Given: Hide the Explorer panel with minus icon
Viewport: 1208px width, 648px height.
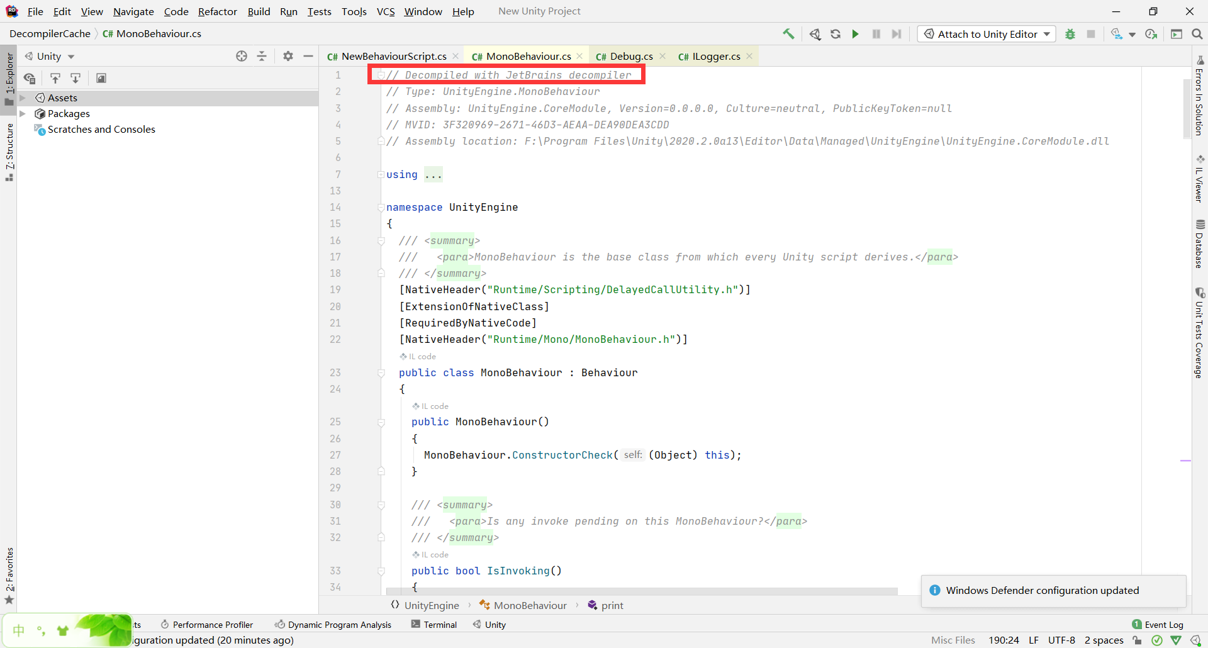Looking at the screenshot, I should pos(308,56).
